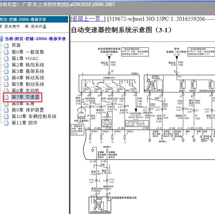Viewport: 215px width, 214px height.
Task: Open 第4章 转动系统 chapter
Action: point(28,78)
